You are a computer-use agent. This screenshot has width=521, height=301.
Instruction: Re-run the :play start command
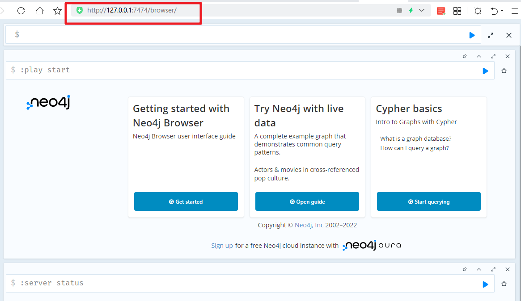(485, 71)
